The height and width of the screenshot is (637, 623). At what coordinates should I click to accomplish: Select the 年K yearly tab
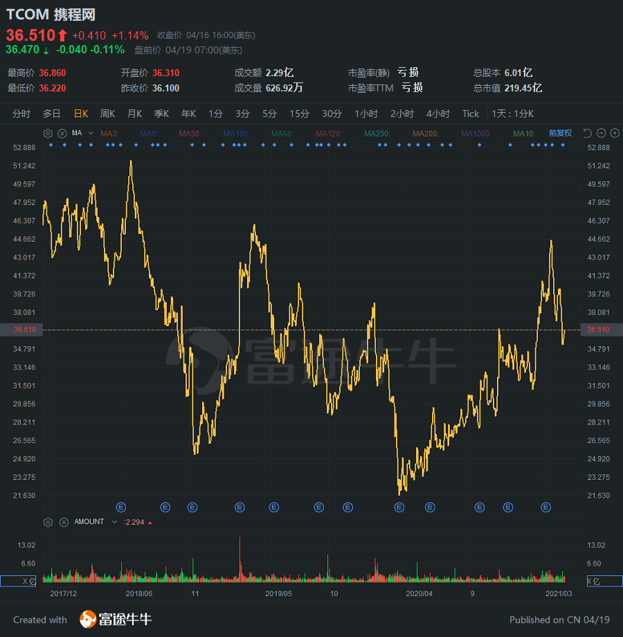point(188,114)
